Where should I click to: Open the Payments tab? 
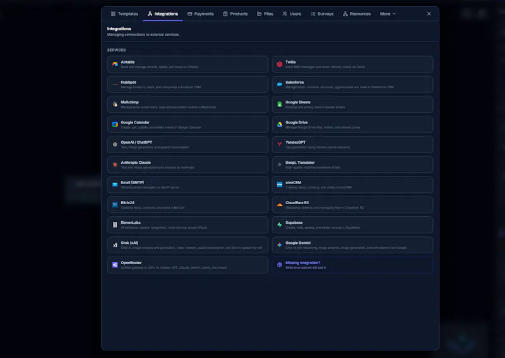(201, 14)
